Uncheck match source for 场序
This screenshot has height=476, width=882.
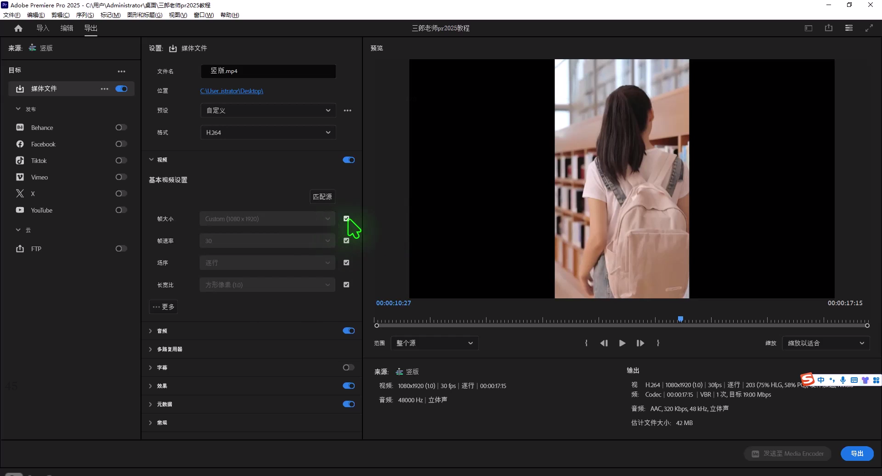tap(346, 263)
